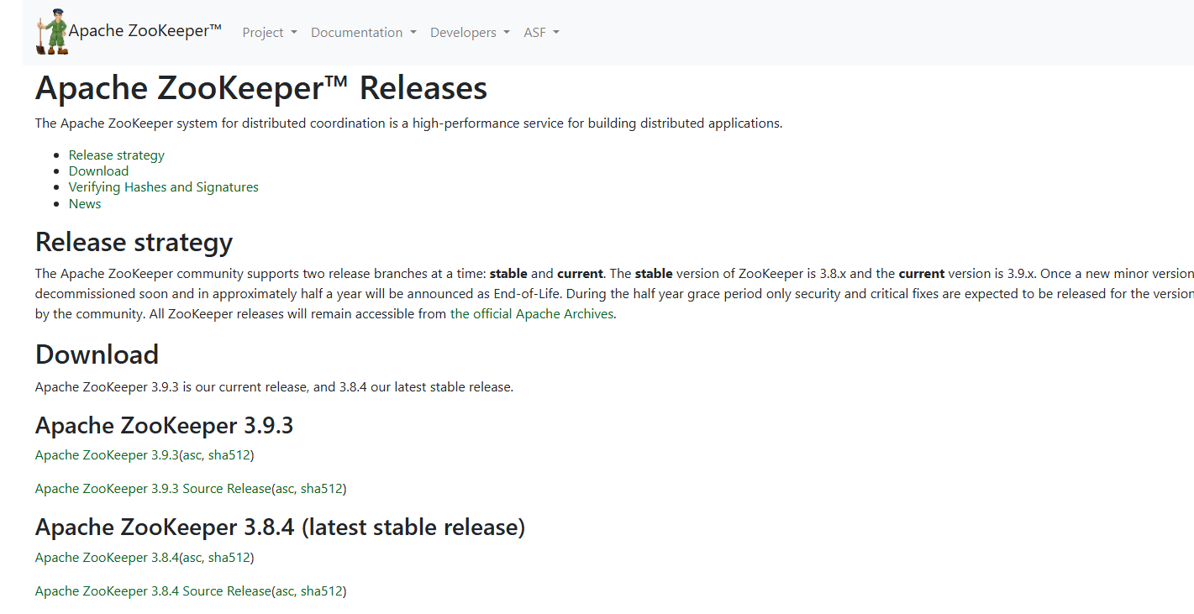This screenshot has height=614, width=1194.
Task: Open the official Apache Archives link
Action: pos(532,314)
